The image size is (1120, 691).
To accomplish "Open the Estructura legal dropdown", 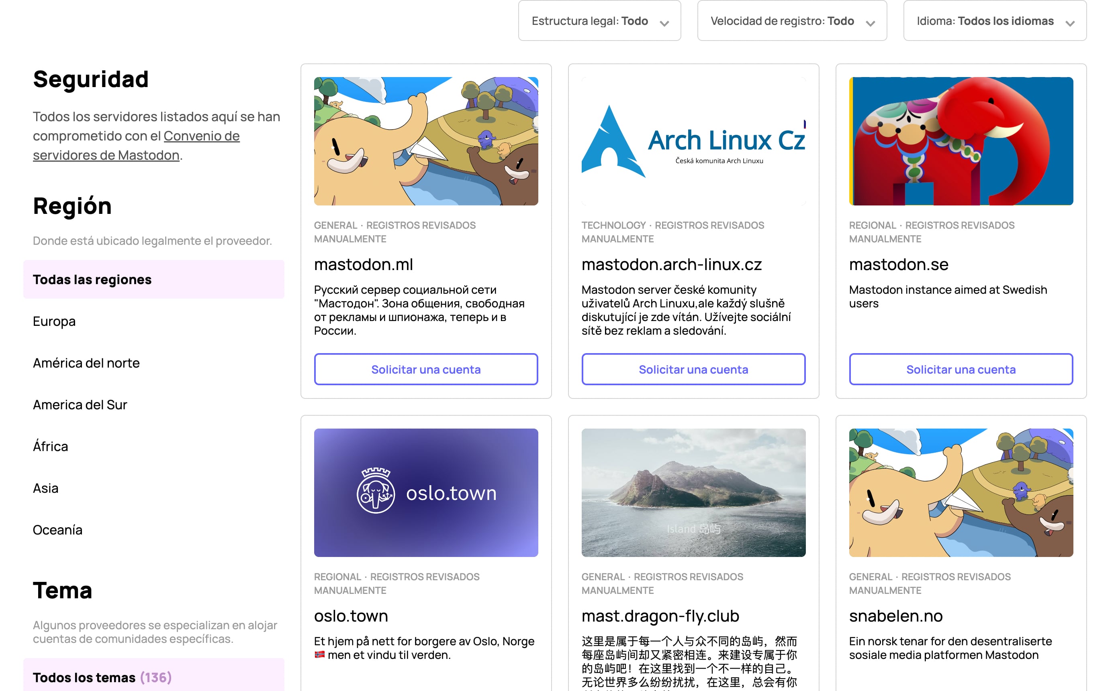I will [599, 21].
